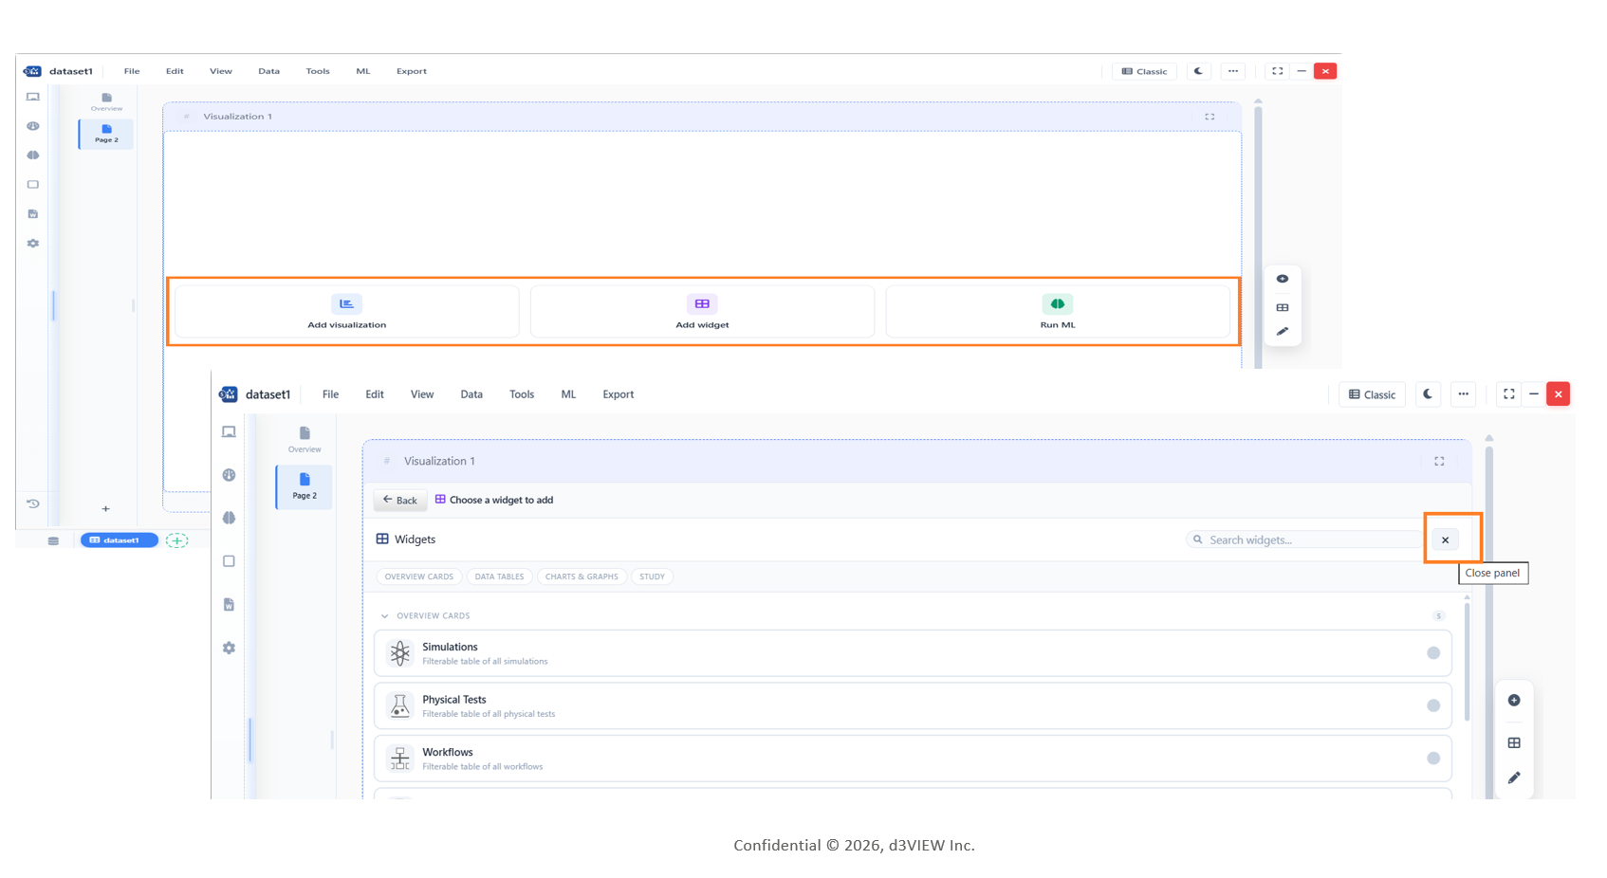The width and height of the screenshot is (1607, 878).
Task: Expand Visualization 1 to fullscreen in lower window
Action: coord(1439,461)
